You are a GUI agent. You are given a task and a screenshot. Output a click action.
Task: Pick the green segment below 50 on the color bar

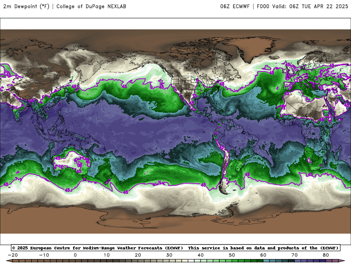[235, 261]
